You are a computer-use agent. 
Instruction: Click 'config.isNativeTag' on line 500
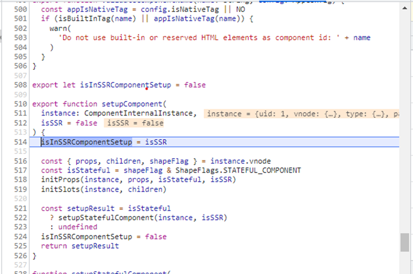(180, 10)
